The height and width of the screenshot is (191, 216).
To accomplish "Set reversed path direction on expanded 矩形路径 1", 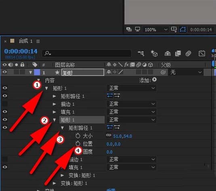I will (x=117, y=127).
